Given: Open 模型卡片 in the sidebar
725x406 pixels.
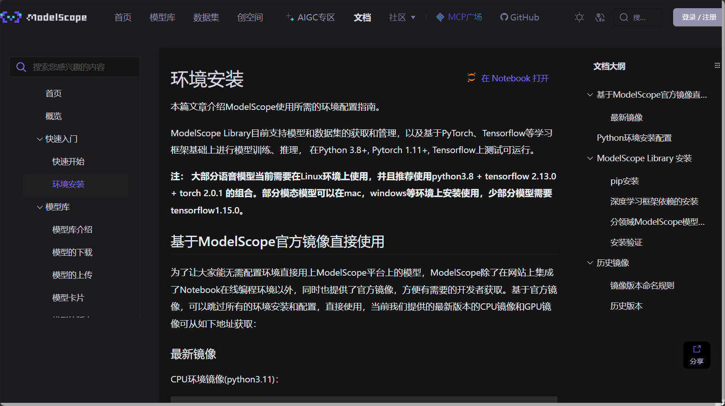Looking at the screenshot, I should pos(68,298).
